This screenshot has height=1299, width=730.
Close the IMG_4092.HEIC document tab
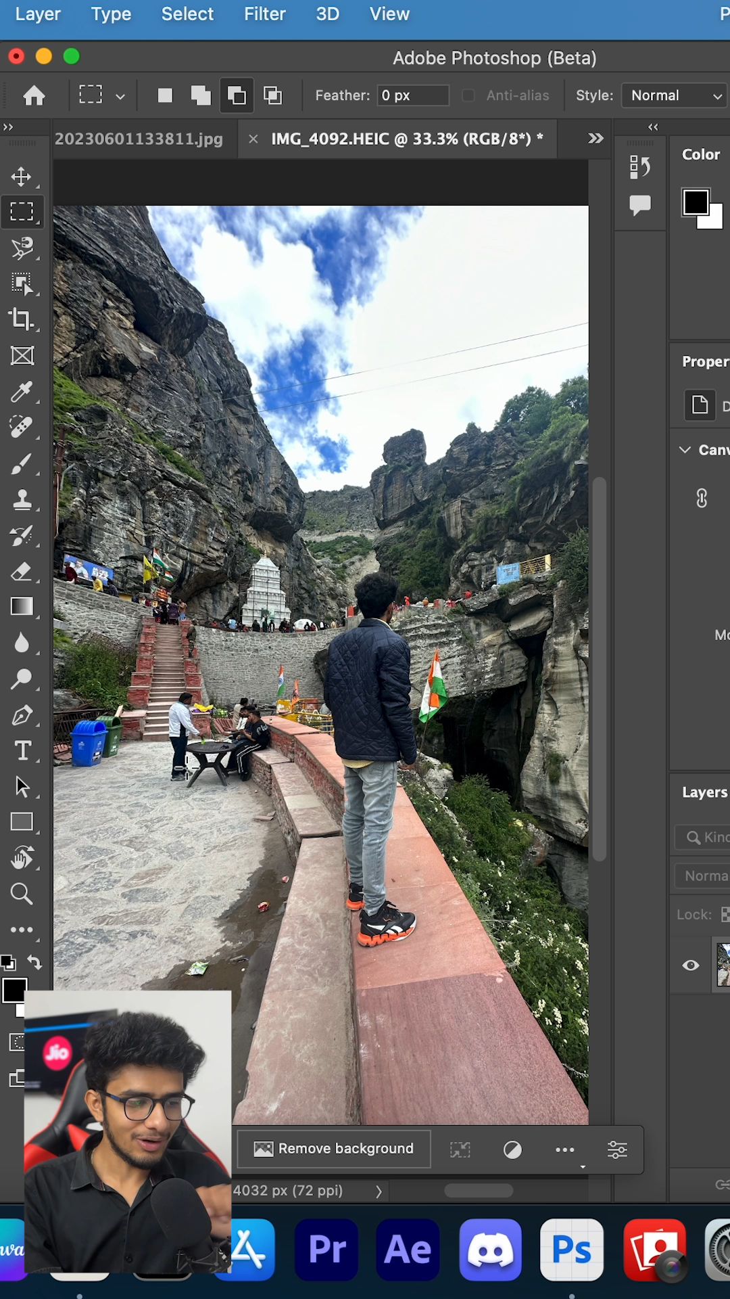click(x=253, y=139)
